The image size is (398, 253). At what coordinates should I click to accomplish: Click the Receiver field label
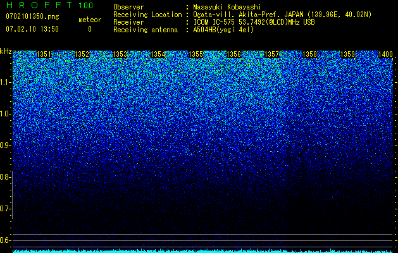click(128, 22)
